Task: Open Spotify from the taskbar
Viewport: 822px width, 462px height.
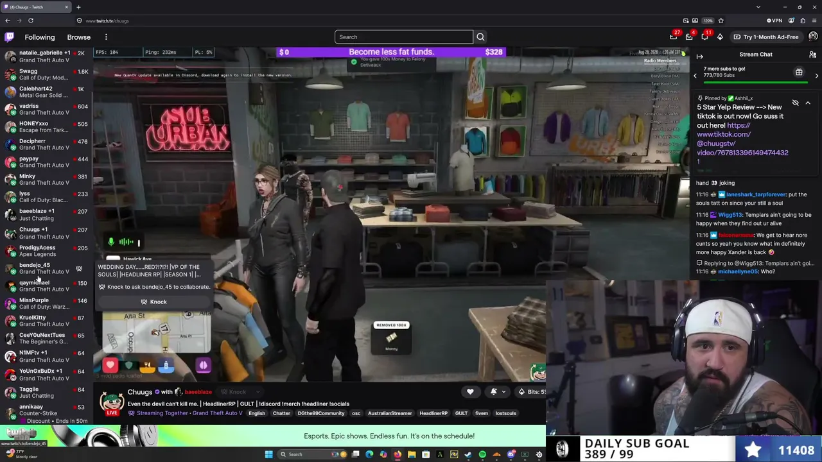Action: (482, 454)
